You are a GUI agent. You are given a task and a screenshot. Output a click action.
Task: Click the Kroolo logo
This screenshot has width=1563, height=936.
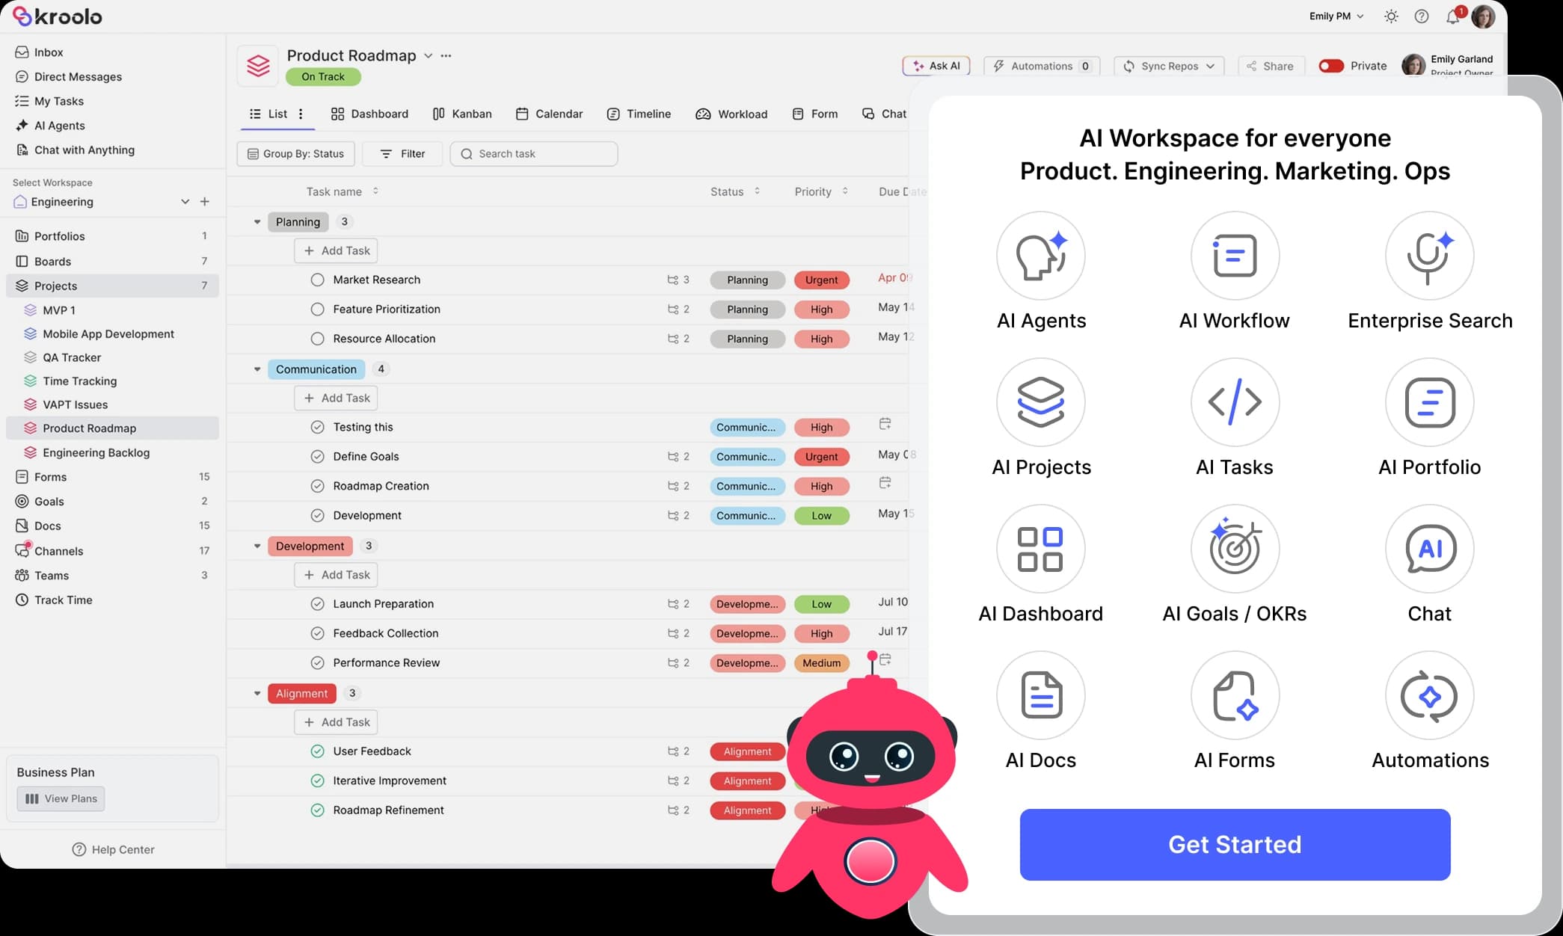click(x=58, y=16)
